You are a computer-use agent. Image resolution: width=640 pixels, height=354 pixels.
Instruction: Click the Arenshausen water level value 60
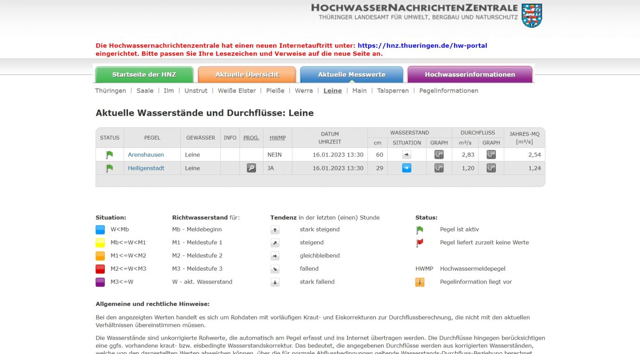point(380,155)
